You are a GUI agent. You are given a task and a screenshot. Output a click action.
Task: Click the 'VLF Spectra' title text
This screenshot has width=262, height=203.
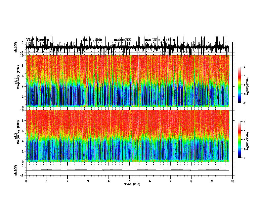click(x=37, y=40)
